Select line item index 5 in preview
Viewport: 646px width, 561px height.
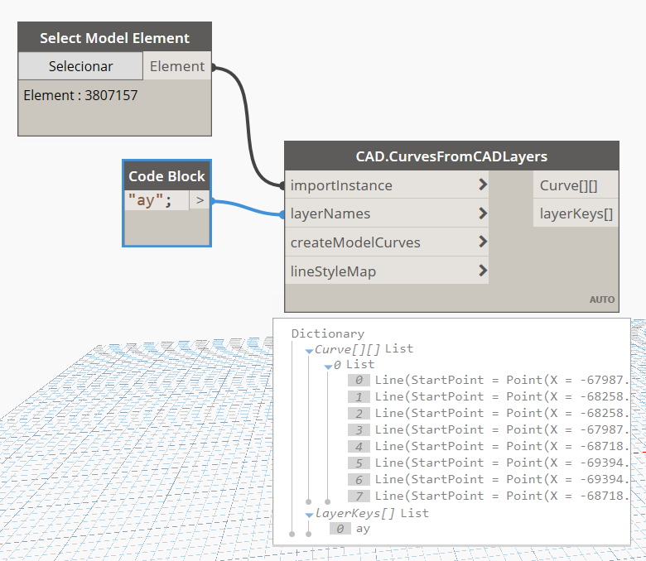tap(489, 463)
